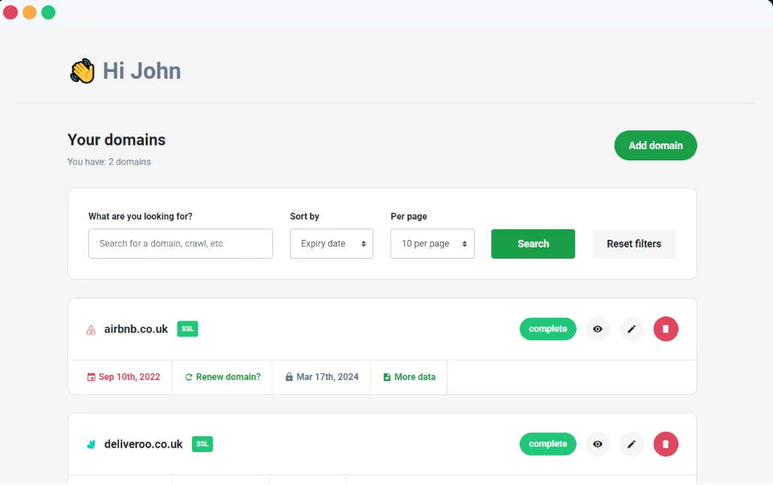
Task: Focus the Search for a domain input field
Action: coord(181,244)
